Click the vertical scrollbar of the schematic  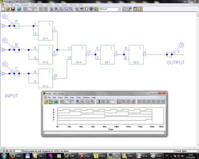tap(197, 80)
